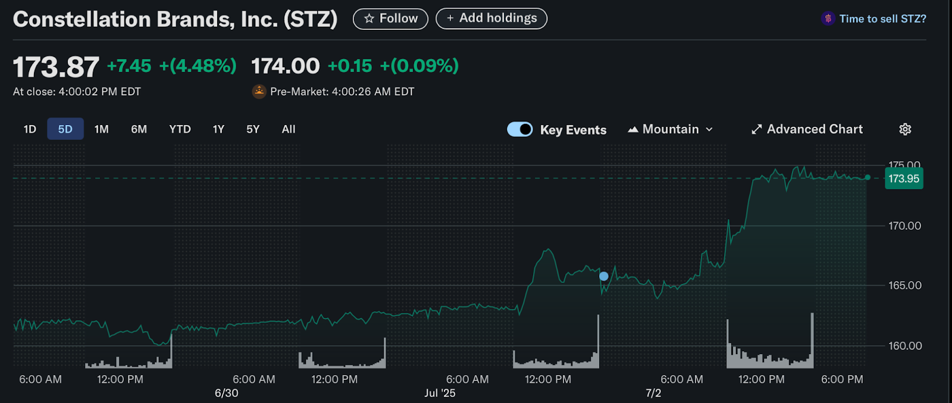Click the 6:00 PM time axis label
This screenshot has height=403, width=952.
(x=842, y=379)
